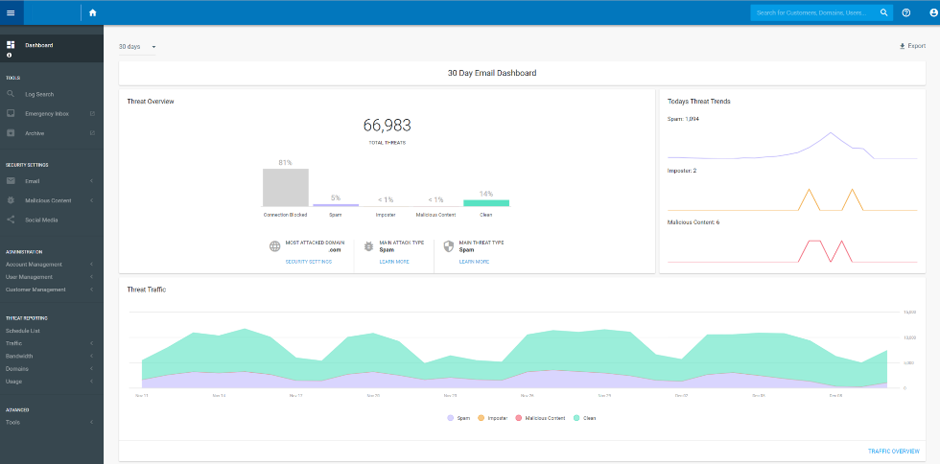This screenshot has width=940, height=464.
Task: Expand Account Management section
Action: pos(92,265)
